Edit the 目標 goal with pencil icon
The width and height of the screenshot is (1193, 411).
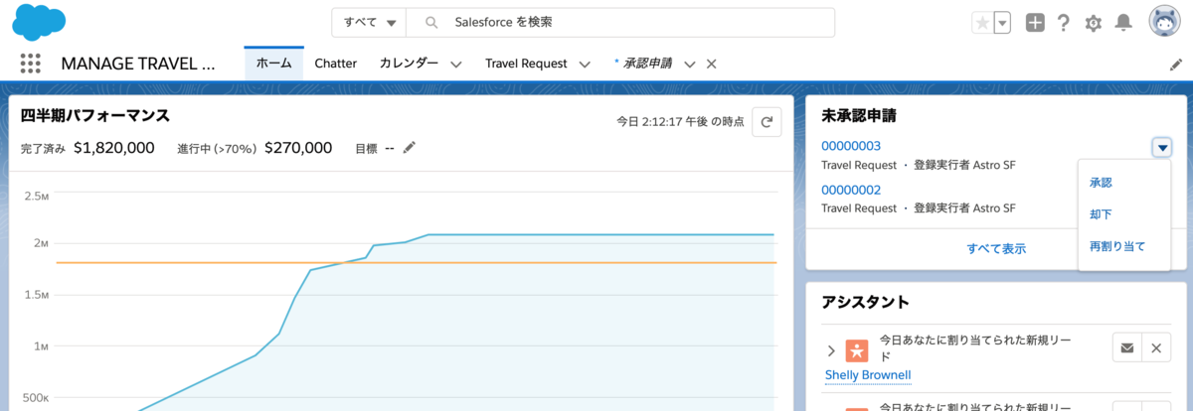point(409,148)
